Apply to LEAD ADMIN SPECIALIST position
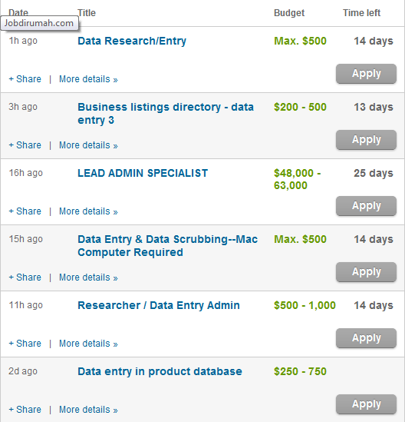The height and width of the screenshot is (422, 405). (366, 206)
